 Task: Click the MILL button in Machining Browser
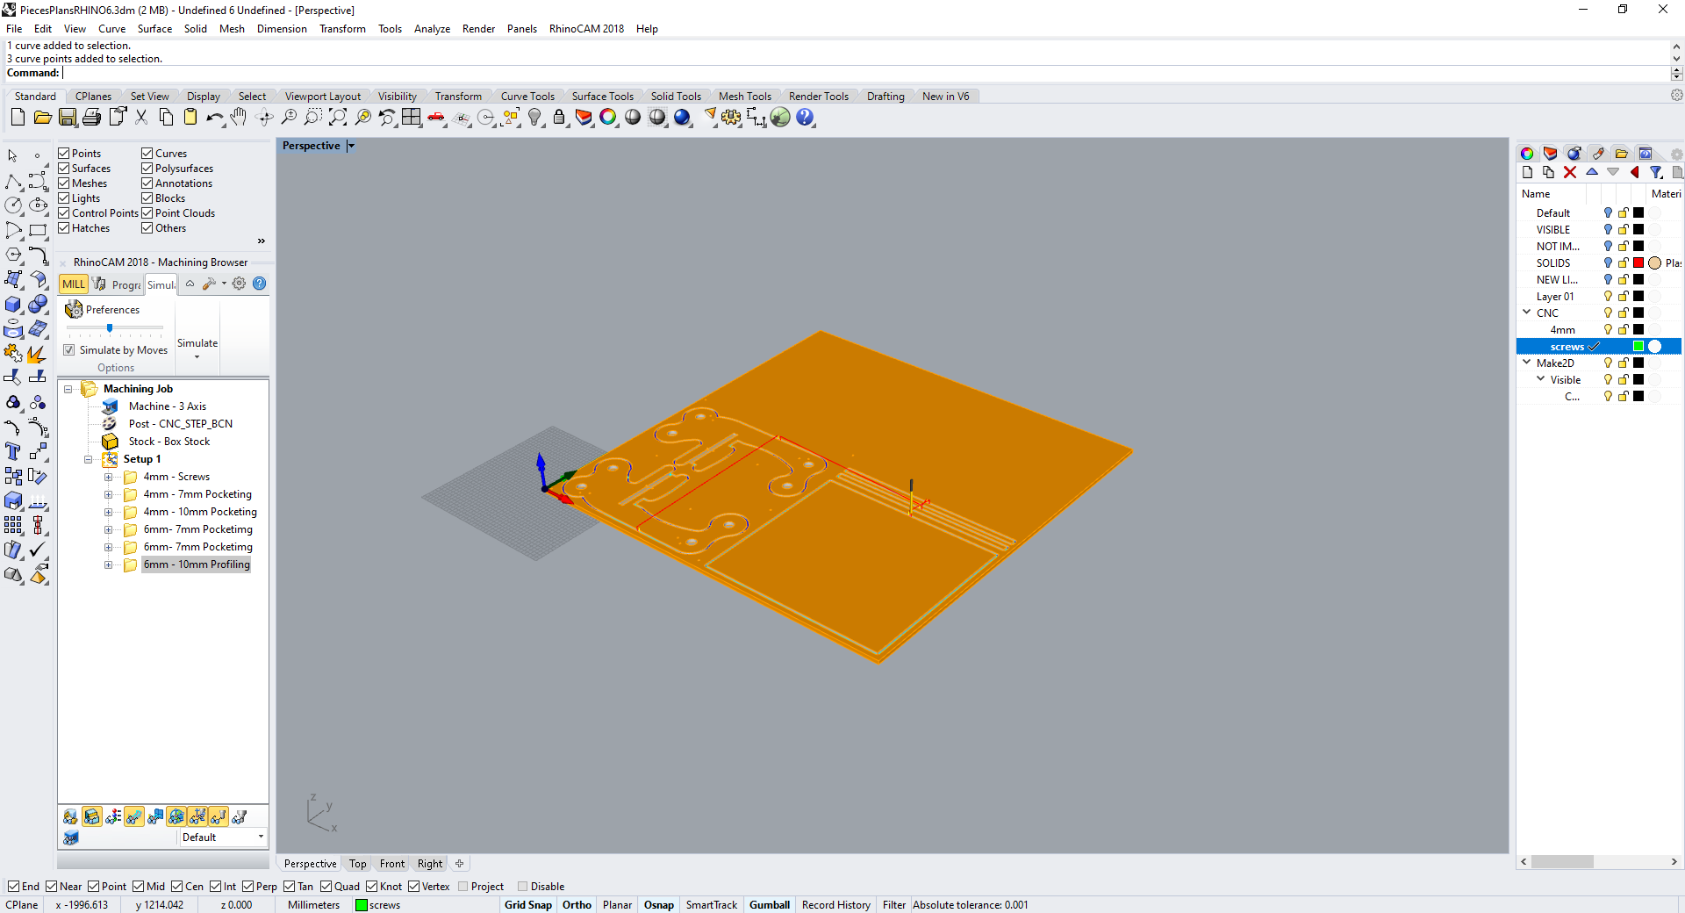[x=74, y=284]
